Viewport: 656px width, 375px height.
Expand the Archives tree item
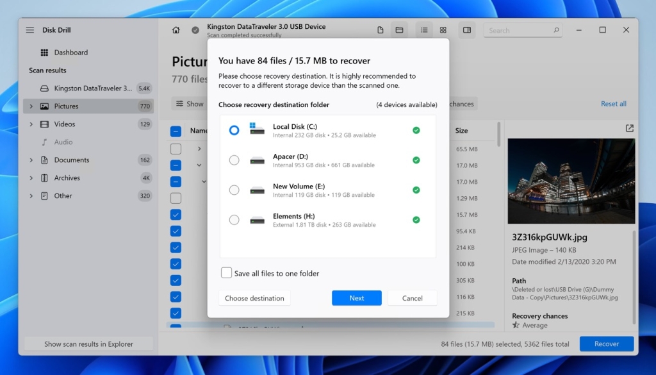31,178
